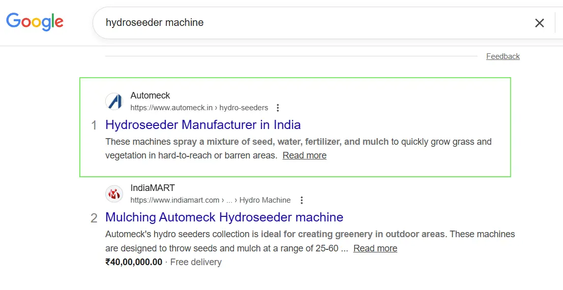Click the indiamart.com Hydro Machine breadcrumb URL
The width and height of the screenshot is (563, 290).
coord(210,200)
